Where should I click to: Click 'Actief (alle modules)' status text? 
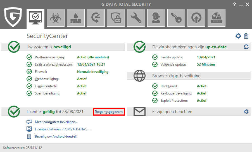tap(93, 57)
